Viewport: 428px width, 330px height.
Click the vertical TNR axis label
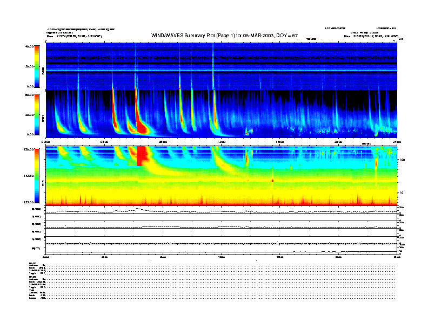pos(43,184)
